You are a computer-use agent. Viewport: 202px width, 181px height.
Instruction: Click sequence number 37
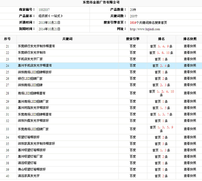(8, 157)
